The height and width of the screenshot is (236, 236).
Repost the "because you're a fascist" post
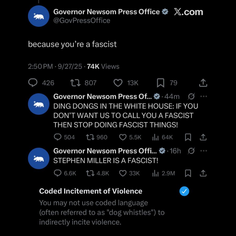pyautogui.click(x=75, y=83)
